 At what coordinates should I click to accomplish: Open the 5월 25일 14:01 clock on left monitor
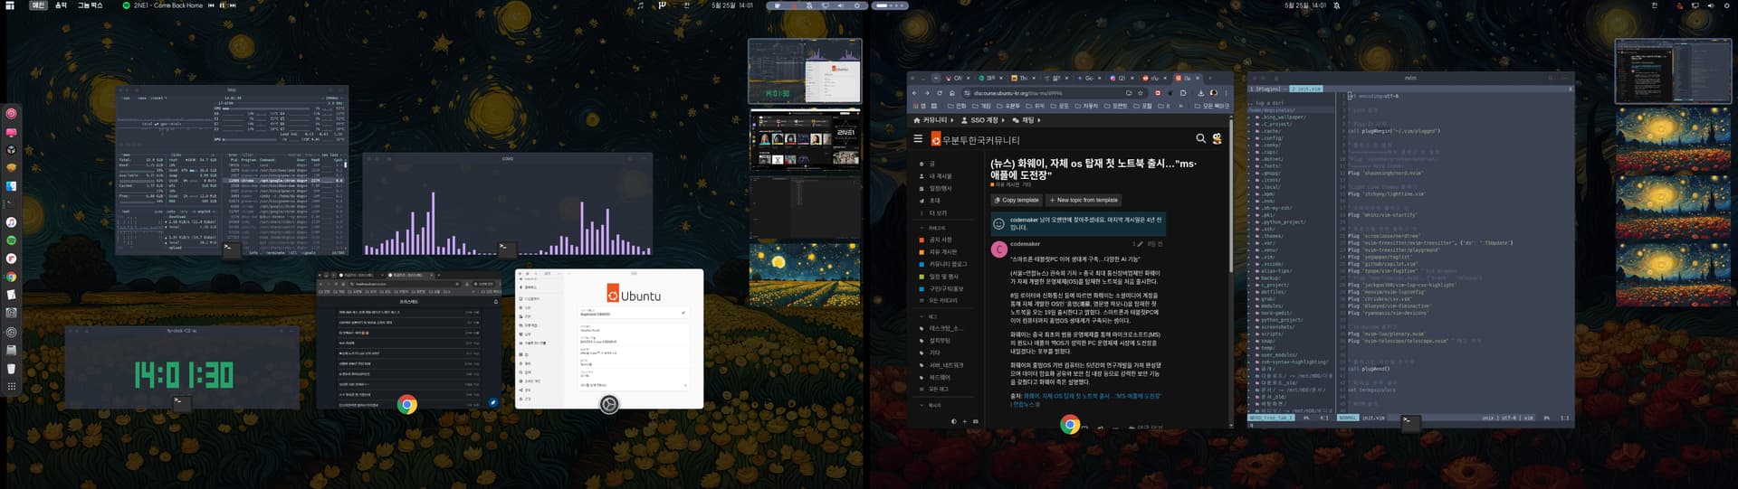(x=732, y=5)
